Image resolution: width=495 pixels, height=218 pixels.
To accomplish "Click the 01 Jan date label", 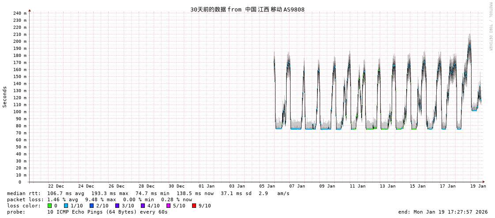I will pyautogui.click(x=207, y=186).
